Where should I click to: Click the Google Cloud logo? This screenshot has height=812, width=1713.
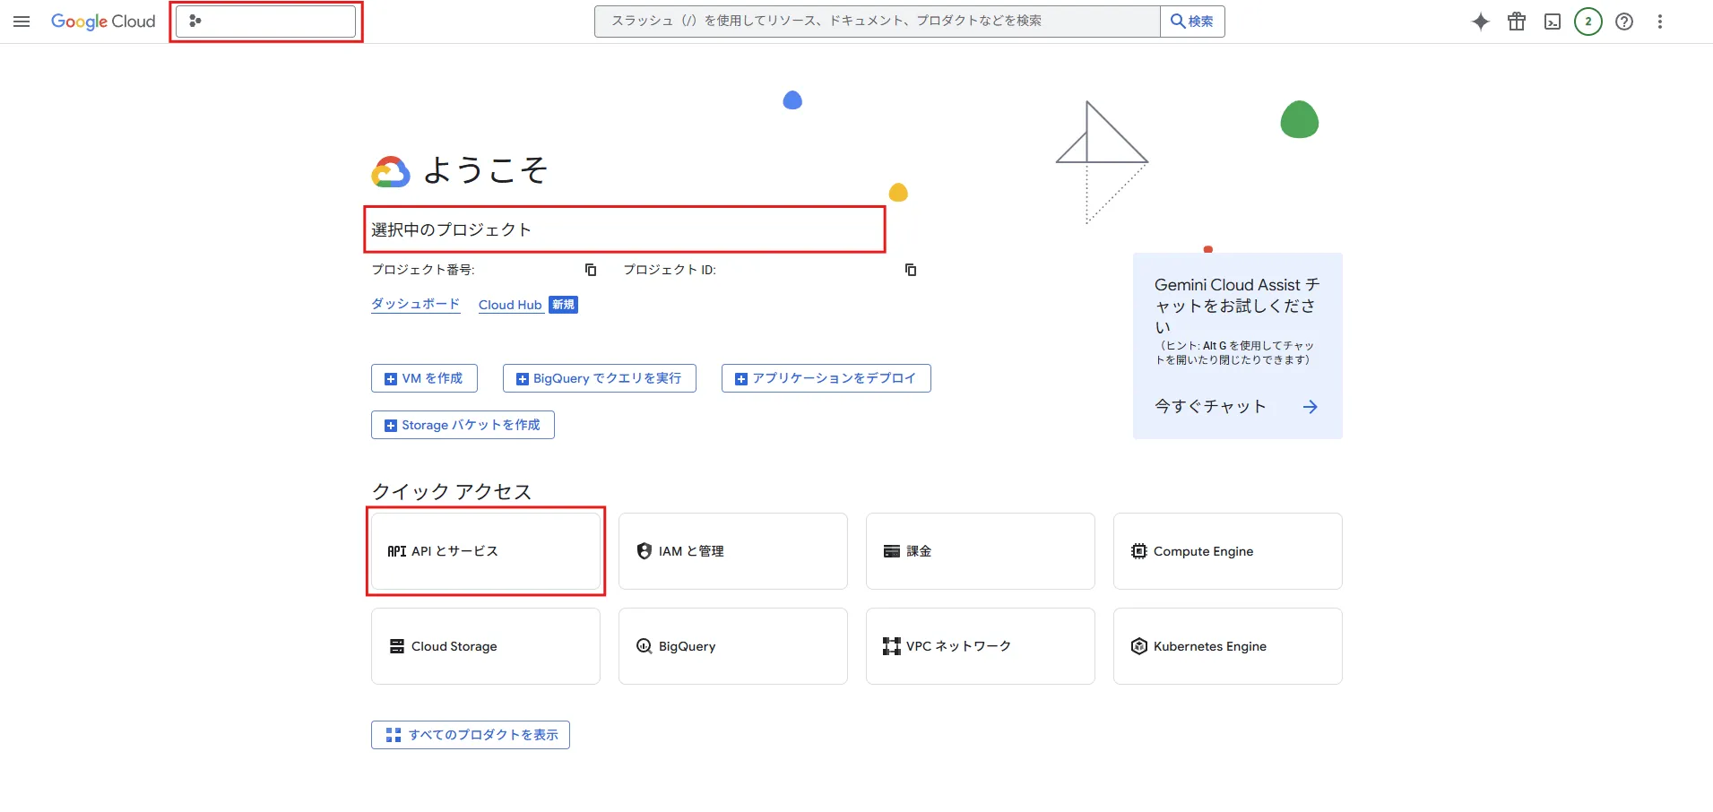103,22
